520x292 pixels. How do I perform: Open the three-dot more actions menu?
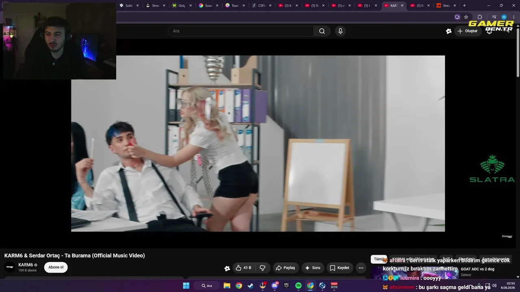point(361,268)
